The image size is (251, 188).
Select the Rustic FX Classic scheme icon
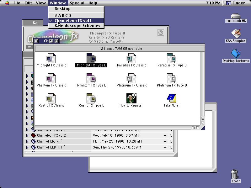51,98
